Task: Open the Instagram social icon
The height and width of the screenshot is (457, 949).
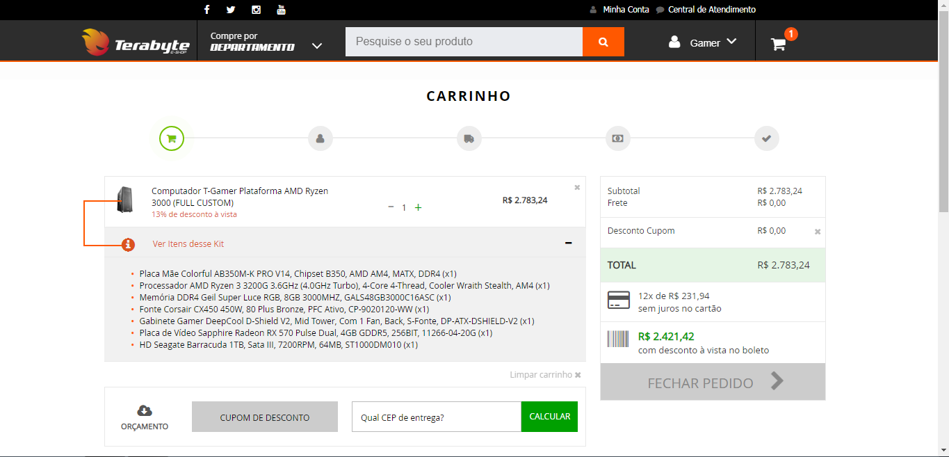Action: (x=256, y=10)
